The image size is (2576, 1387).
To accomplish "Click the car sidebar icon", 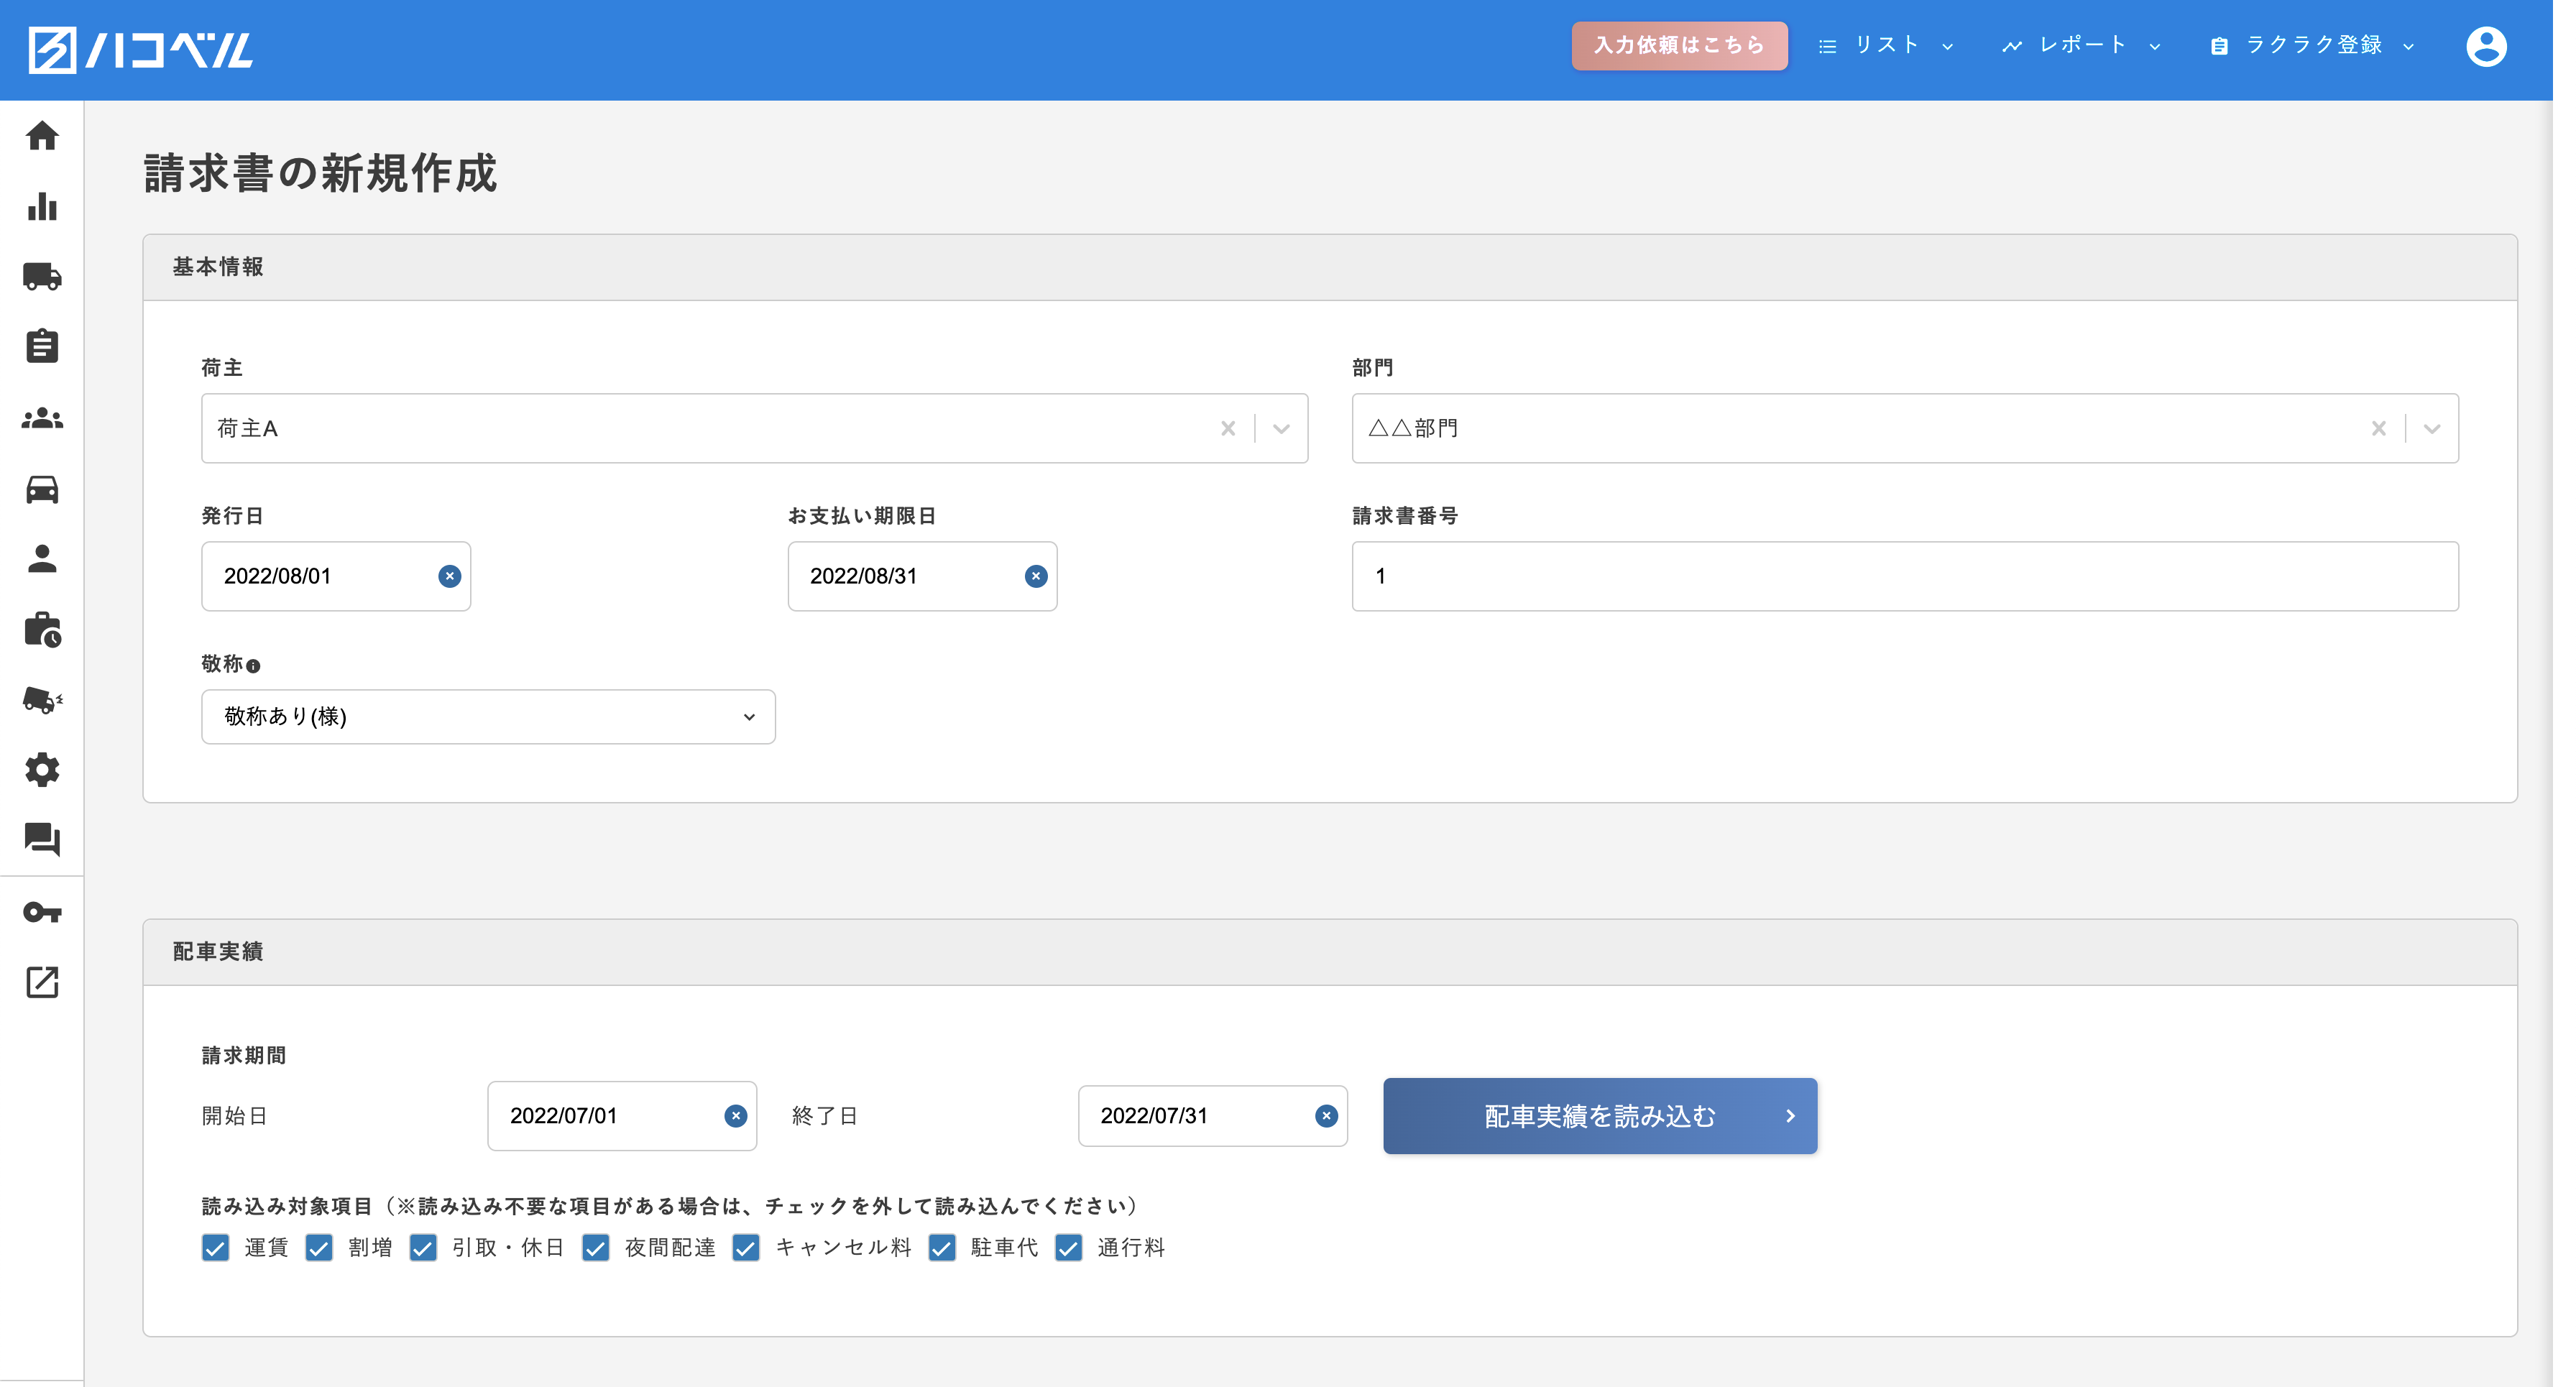I will [x=42, y=489].
